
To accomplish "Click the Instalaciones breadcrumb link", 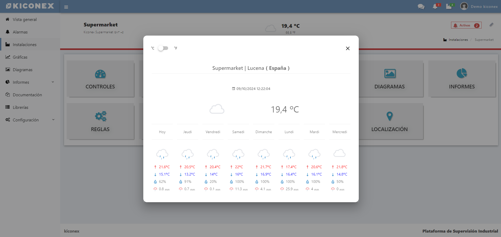I will pyautogui.click(x=458, y=40).
